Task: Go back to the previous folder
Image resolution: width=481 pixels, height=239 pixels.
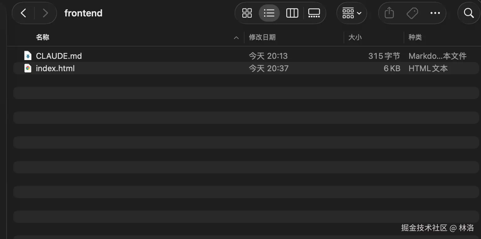Action: point(24,13)
